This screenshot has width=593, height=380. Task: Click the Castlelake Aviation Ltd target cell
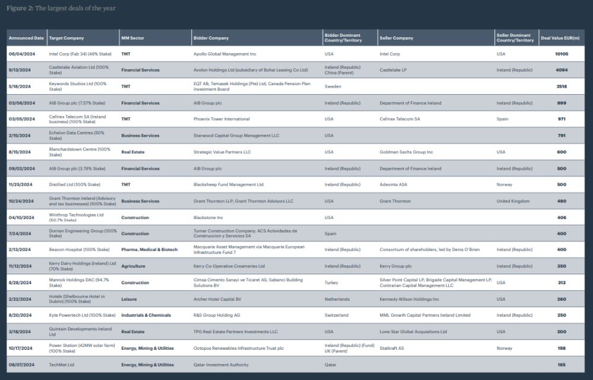coord(79,70)
